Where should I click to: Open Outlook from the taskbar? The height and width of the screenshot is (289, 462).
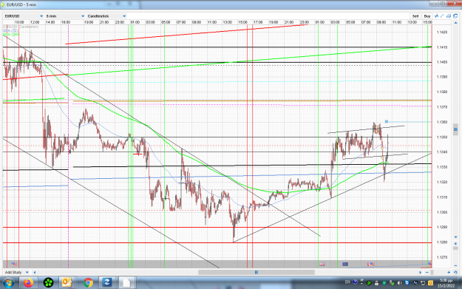coord(67,283)
